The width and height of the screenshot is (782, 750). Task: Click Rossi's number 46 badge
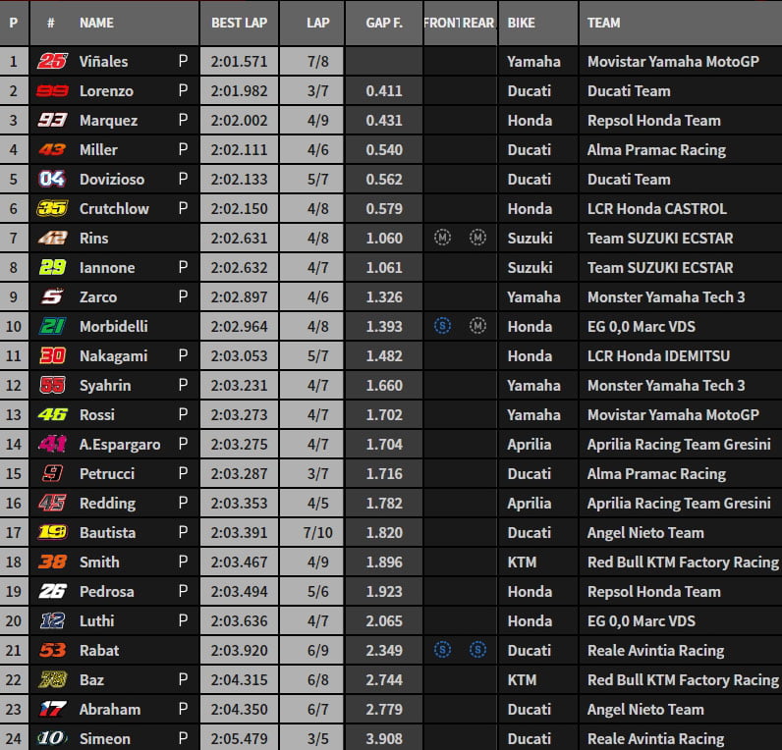(x=51, y=414)
